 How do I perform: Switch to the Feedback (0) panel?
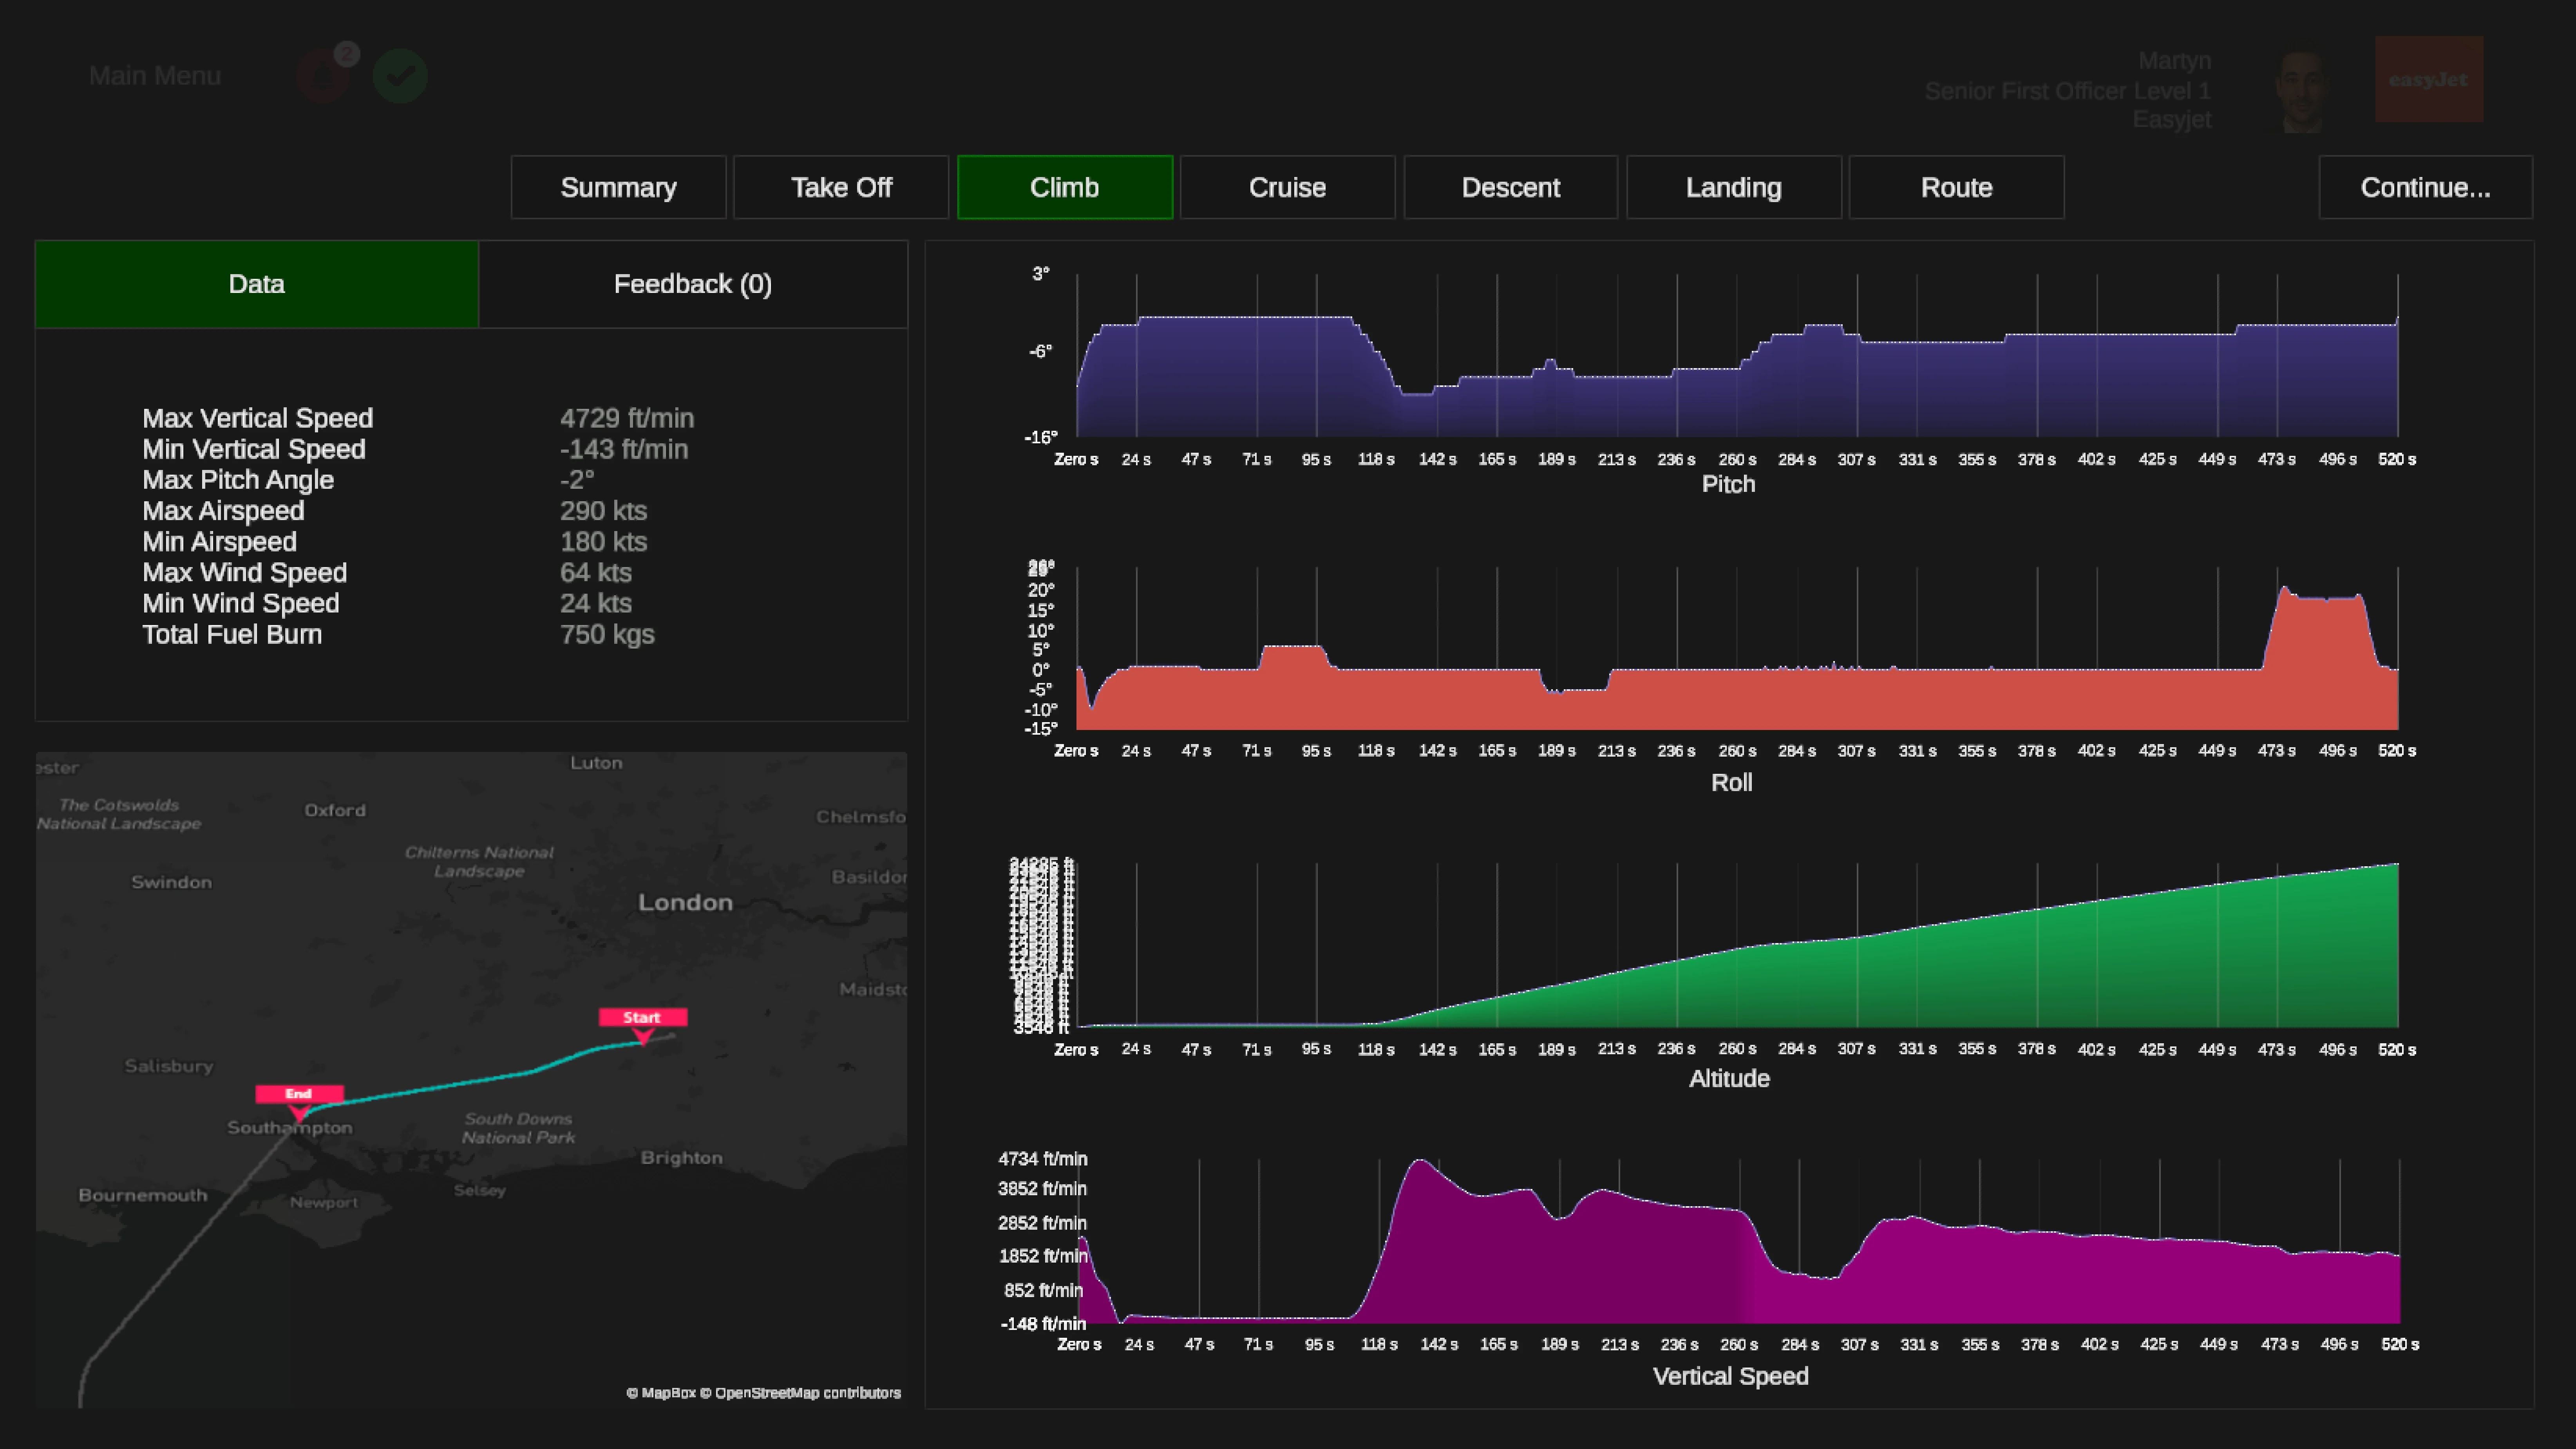[693, 284]
